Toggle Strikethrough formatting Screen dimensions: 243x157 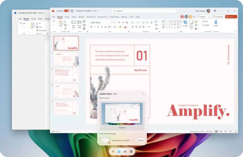(106, 27)
